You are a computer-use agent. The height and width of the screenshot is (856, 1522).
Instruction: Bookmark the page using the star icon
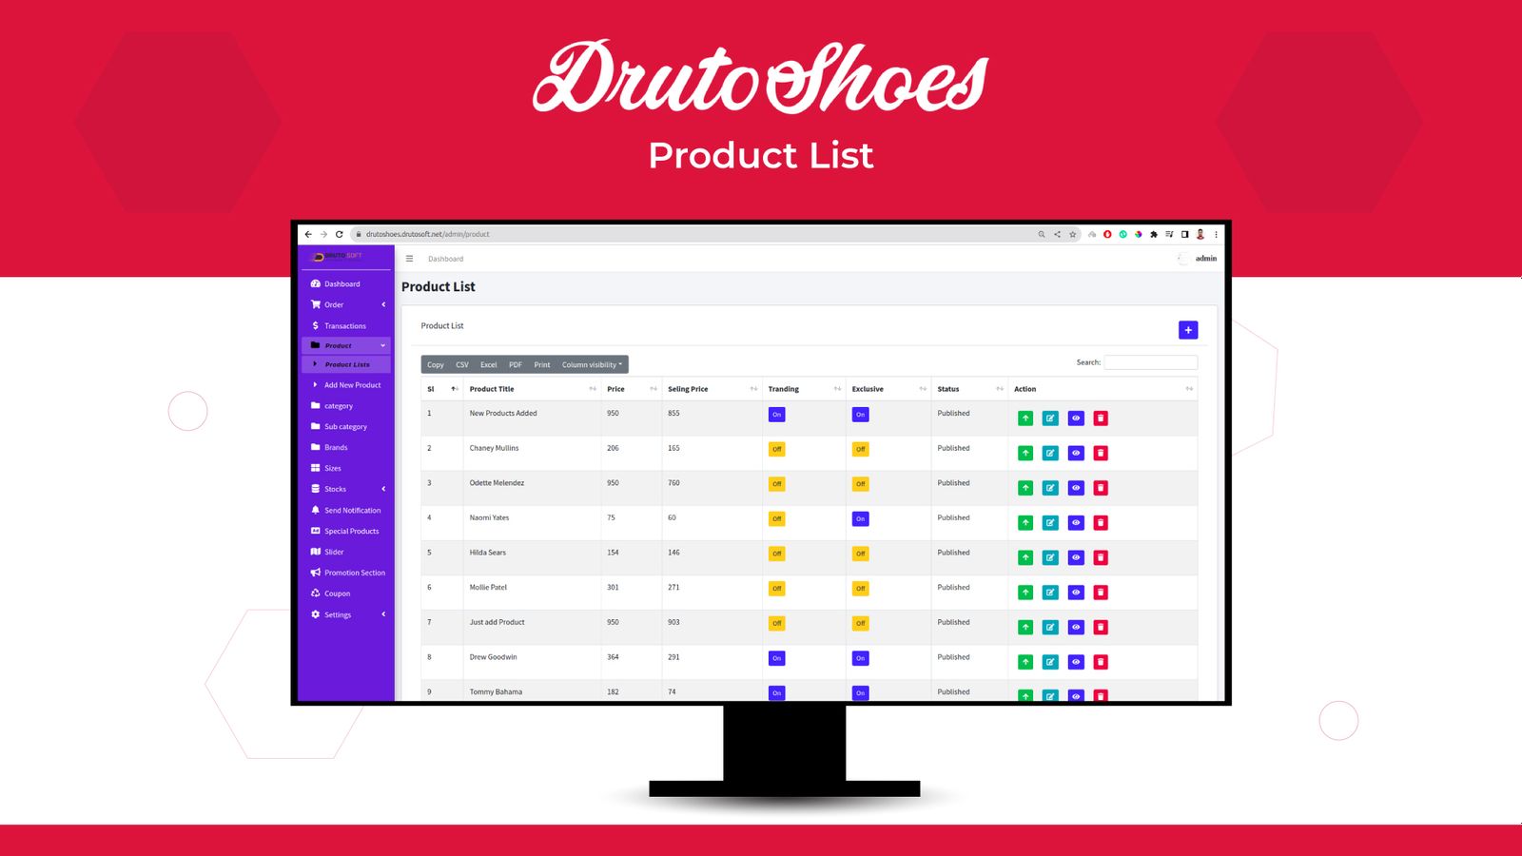point(1072,234)
